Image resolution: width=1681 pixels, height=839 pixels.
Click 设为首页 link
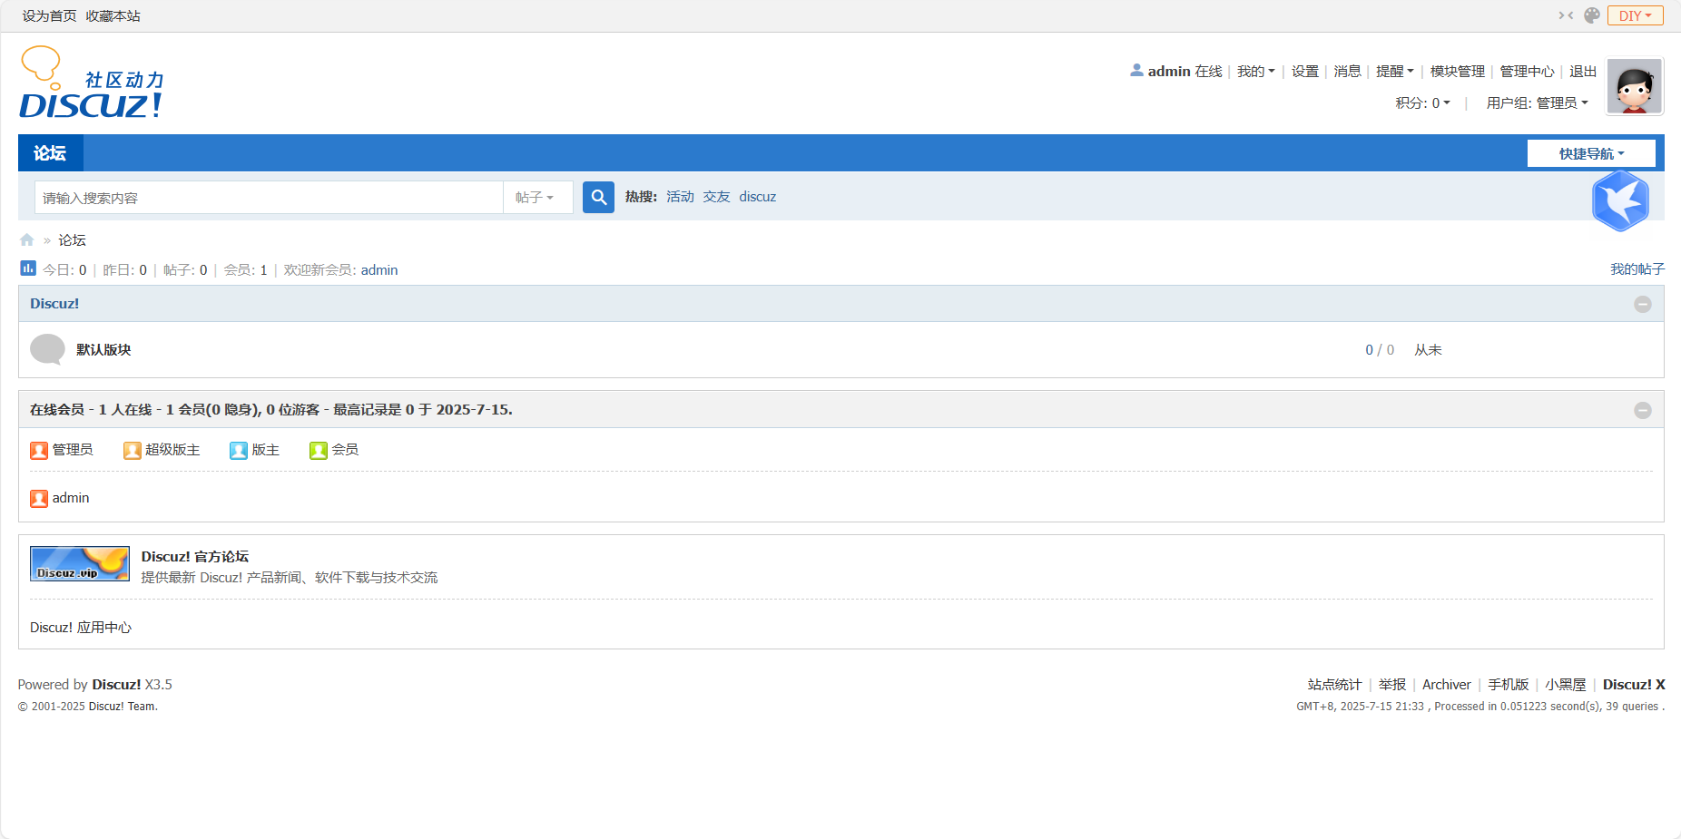pos(49,16)
